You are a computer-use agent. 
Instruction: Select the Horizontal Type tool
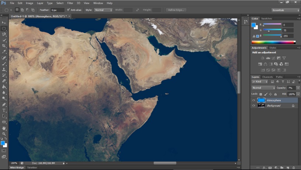pyautogui.click(x=4, y=110)
